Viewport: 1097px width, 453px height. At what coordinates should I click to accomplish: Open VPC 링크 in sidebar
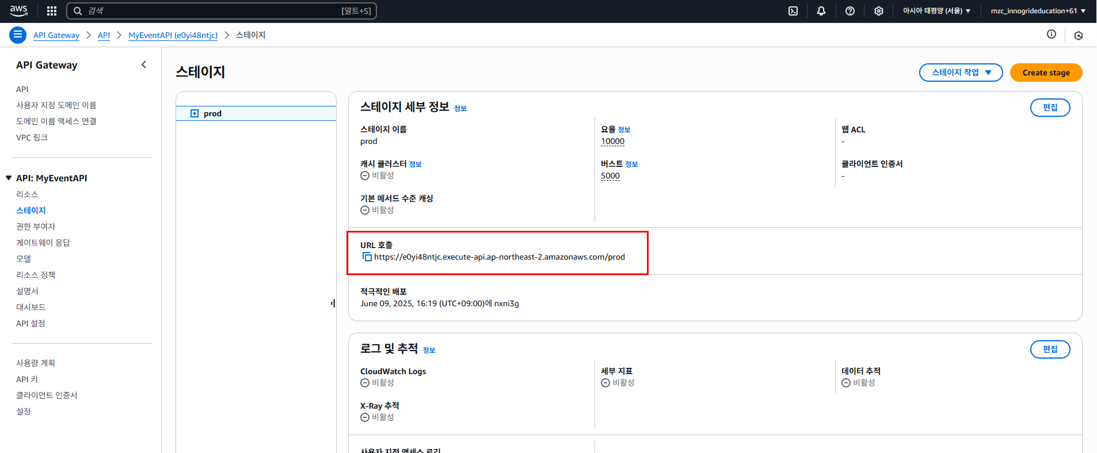coord(32,138)
